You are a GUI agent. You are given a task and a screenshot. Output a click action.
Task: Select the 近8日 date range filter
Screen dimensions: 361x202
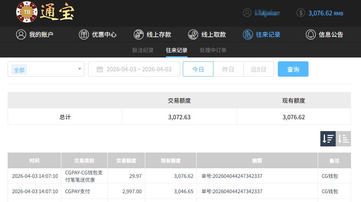258,69
